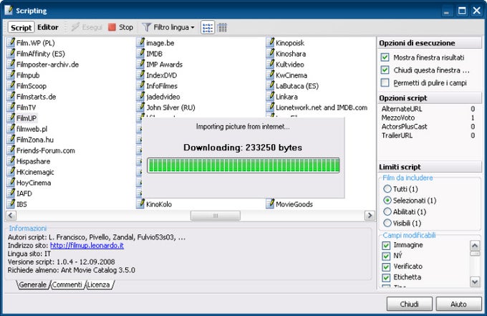This screenshot has width=487, height=316.
Task: Select the Tutti (1) radio button
Action: coord(387,188)
